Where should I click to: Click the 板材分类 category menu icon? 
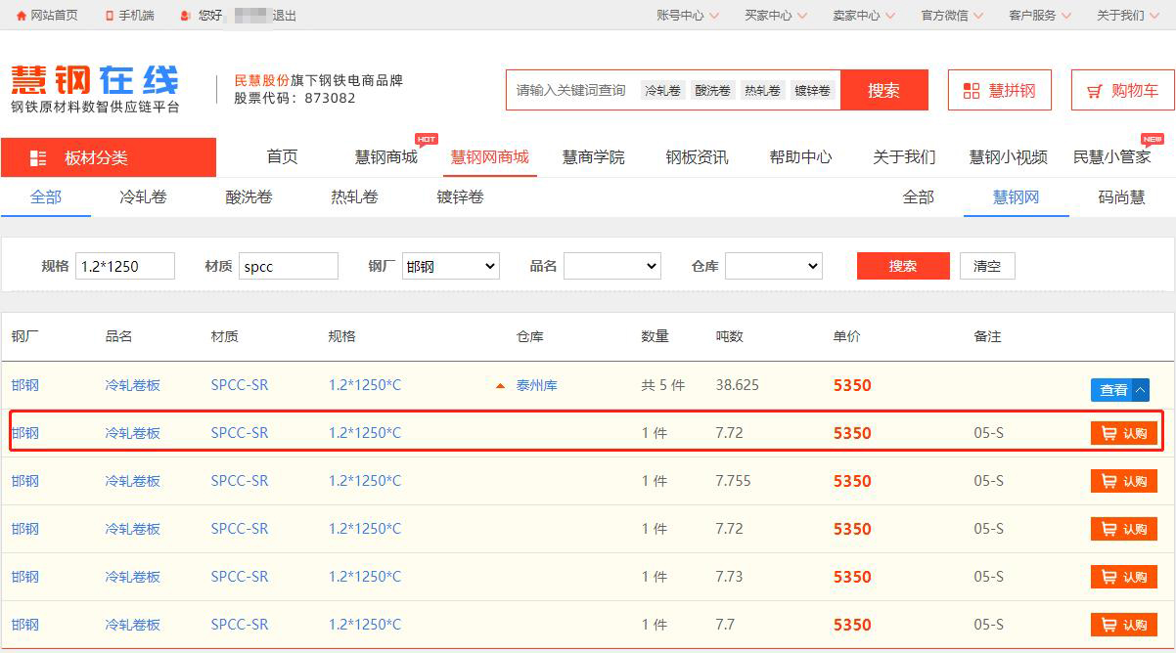pos(38,158)
